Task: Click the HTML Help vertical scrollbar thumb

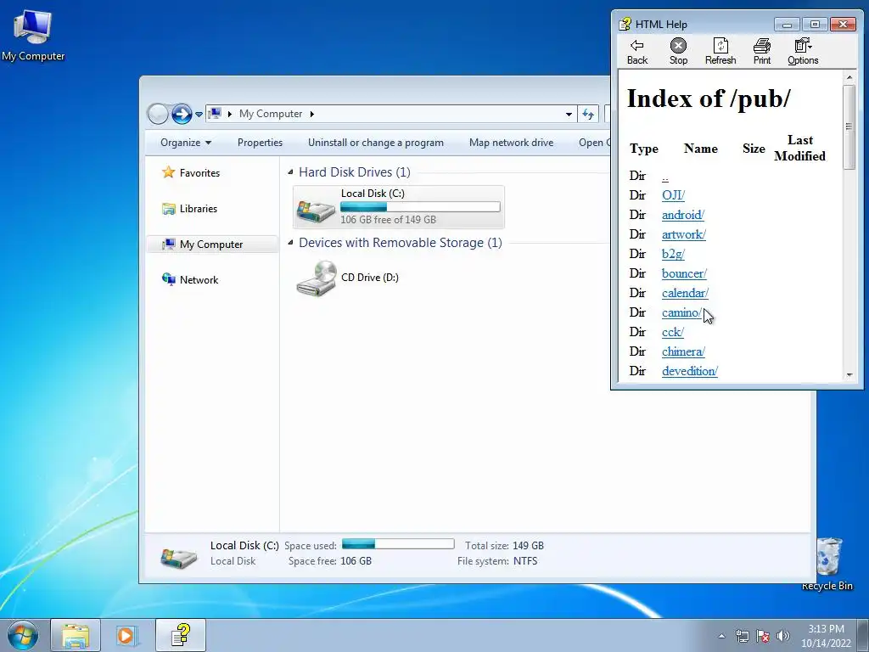Action: coord(849,126)
